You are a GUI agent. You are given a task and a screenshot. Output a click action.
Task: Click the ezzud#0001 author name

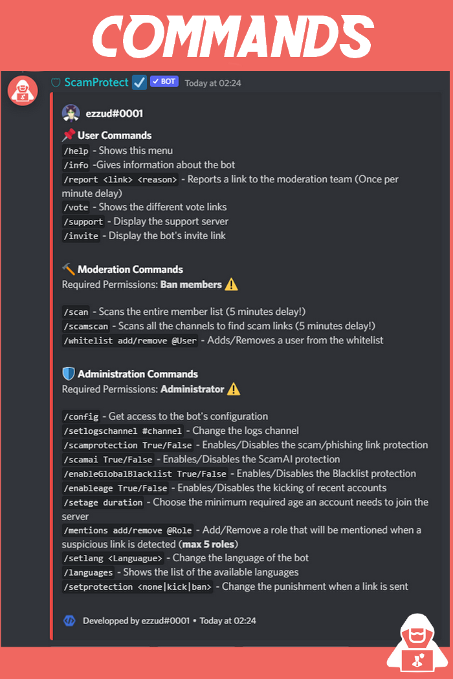115,114
